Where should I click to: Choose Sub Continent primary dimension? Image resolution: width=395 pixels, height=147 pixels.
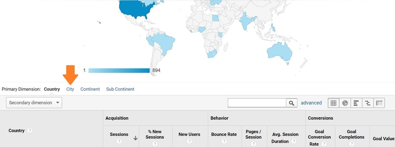[120, 89]
